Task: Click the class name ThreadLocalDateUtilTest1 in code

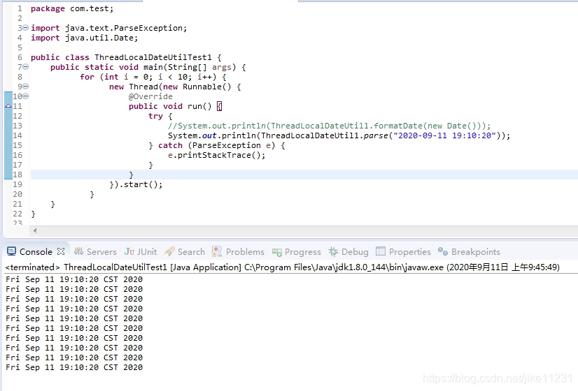Action: 153,57
